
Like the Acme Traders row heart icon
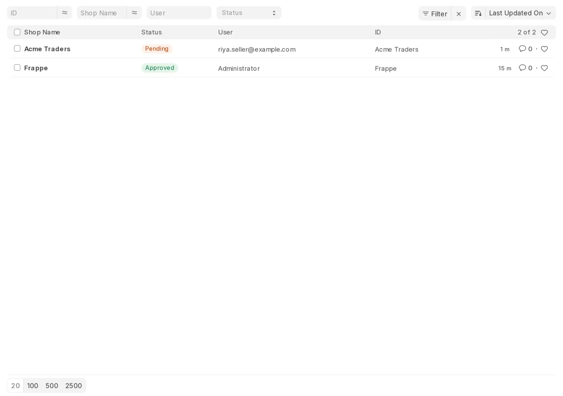pos(544,49)
